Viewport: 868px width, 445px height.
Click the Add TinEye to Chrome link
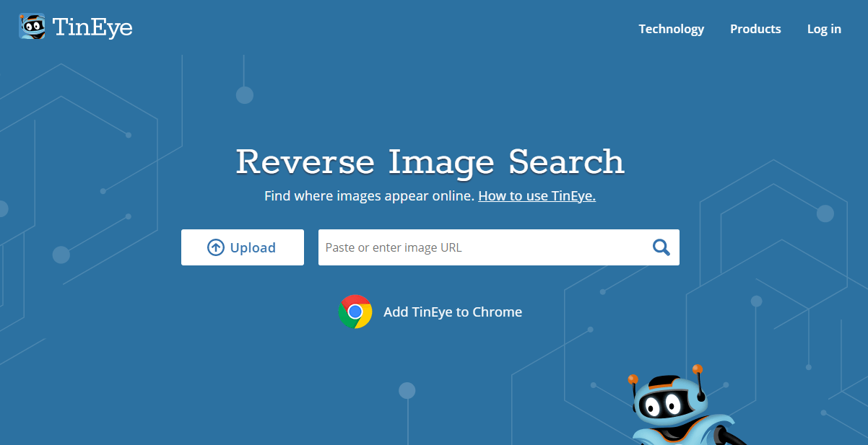(x=453, y=312)
